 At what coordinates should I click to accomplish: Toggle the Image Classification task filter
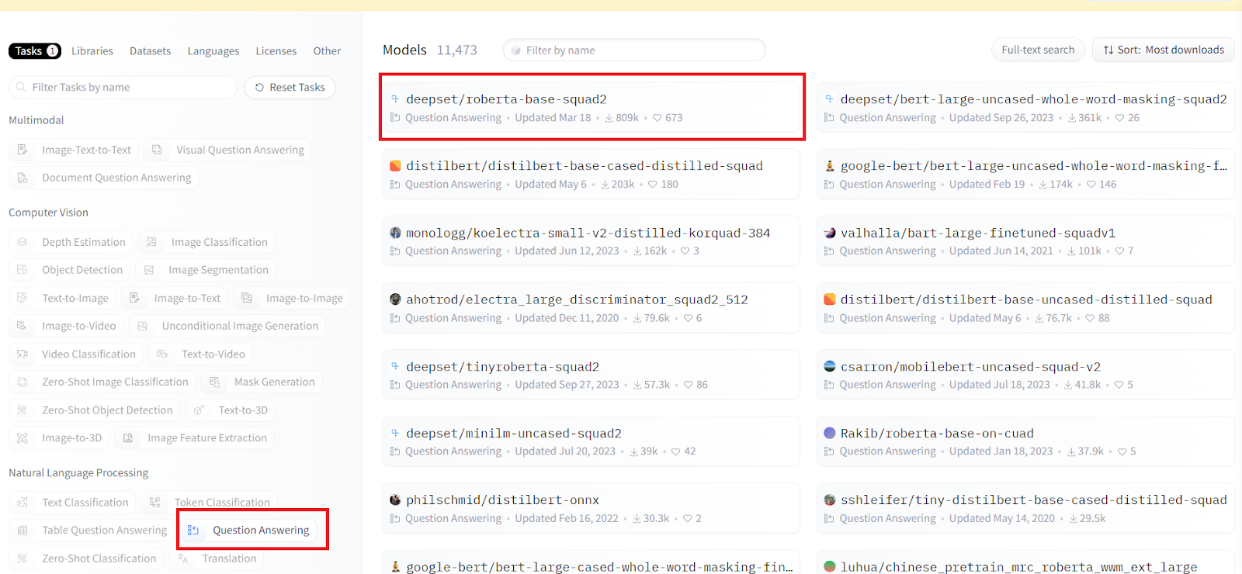pos(206,242)
